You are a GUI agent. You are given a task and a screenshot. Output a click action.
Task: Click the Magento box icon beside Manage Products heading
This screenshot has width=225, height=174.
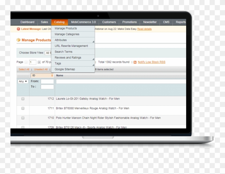18,40
